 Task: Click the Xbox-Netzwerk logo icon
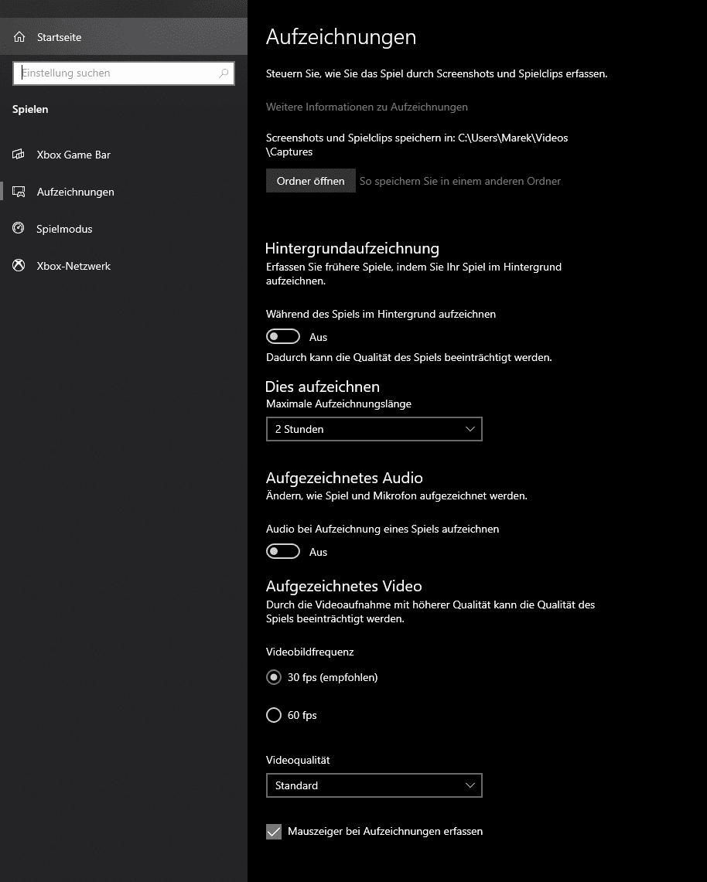pos(19,266)
